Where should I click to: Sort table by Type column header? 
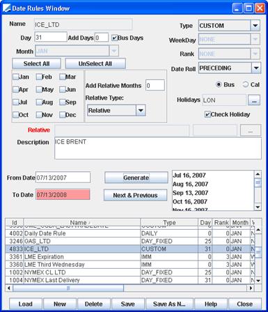[169, 222]
